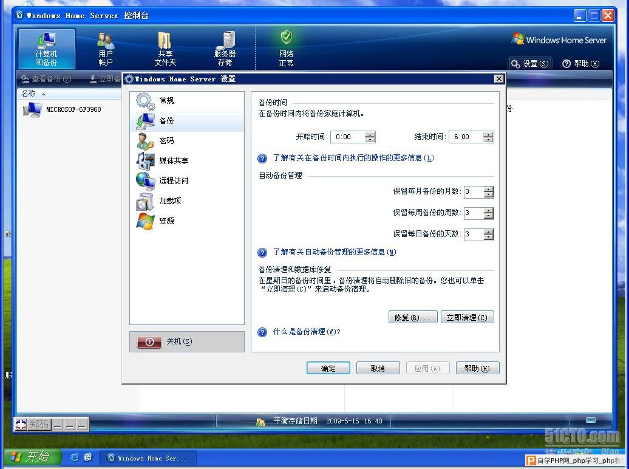Click the 保留每月备份的月数 field
Viewport: 629px width, 469px height.
(474, 192)
